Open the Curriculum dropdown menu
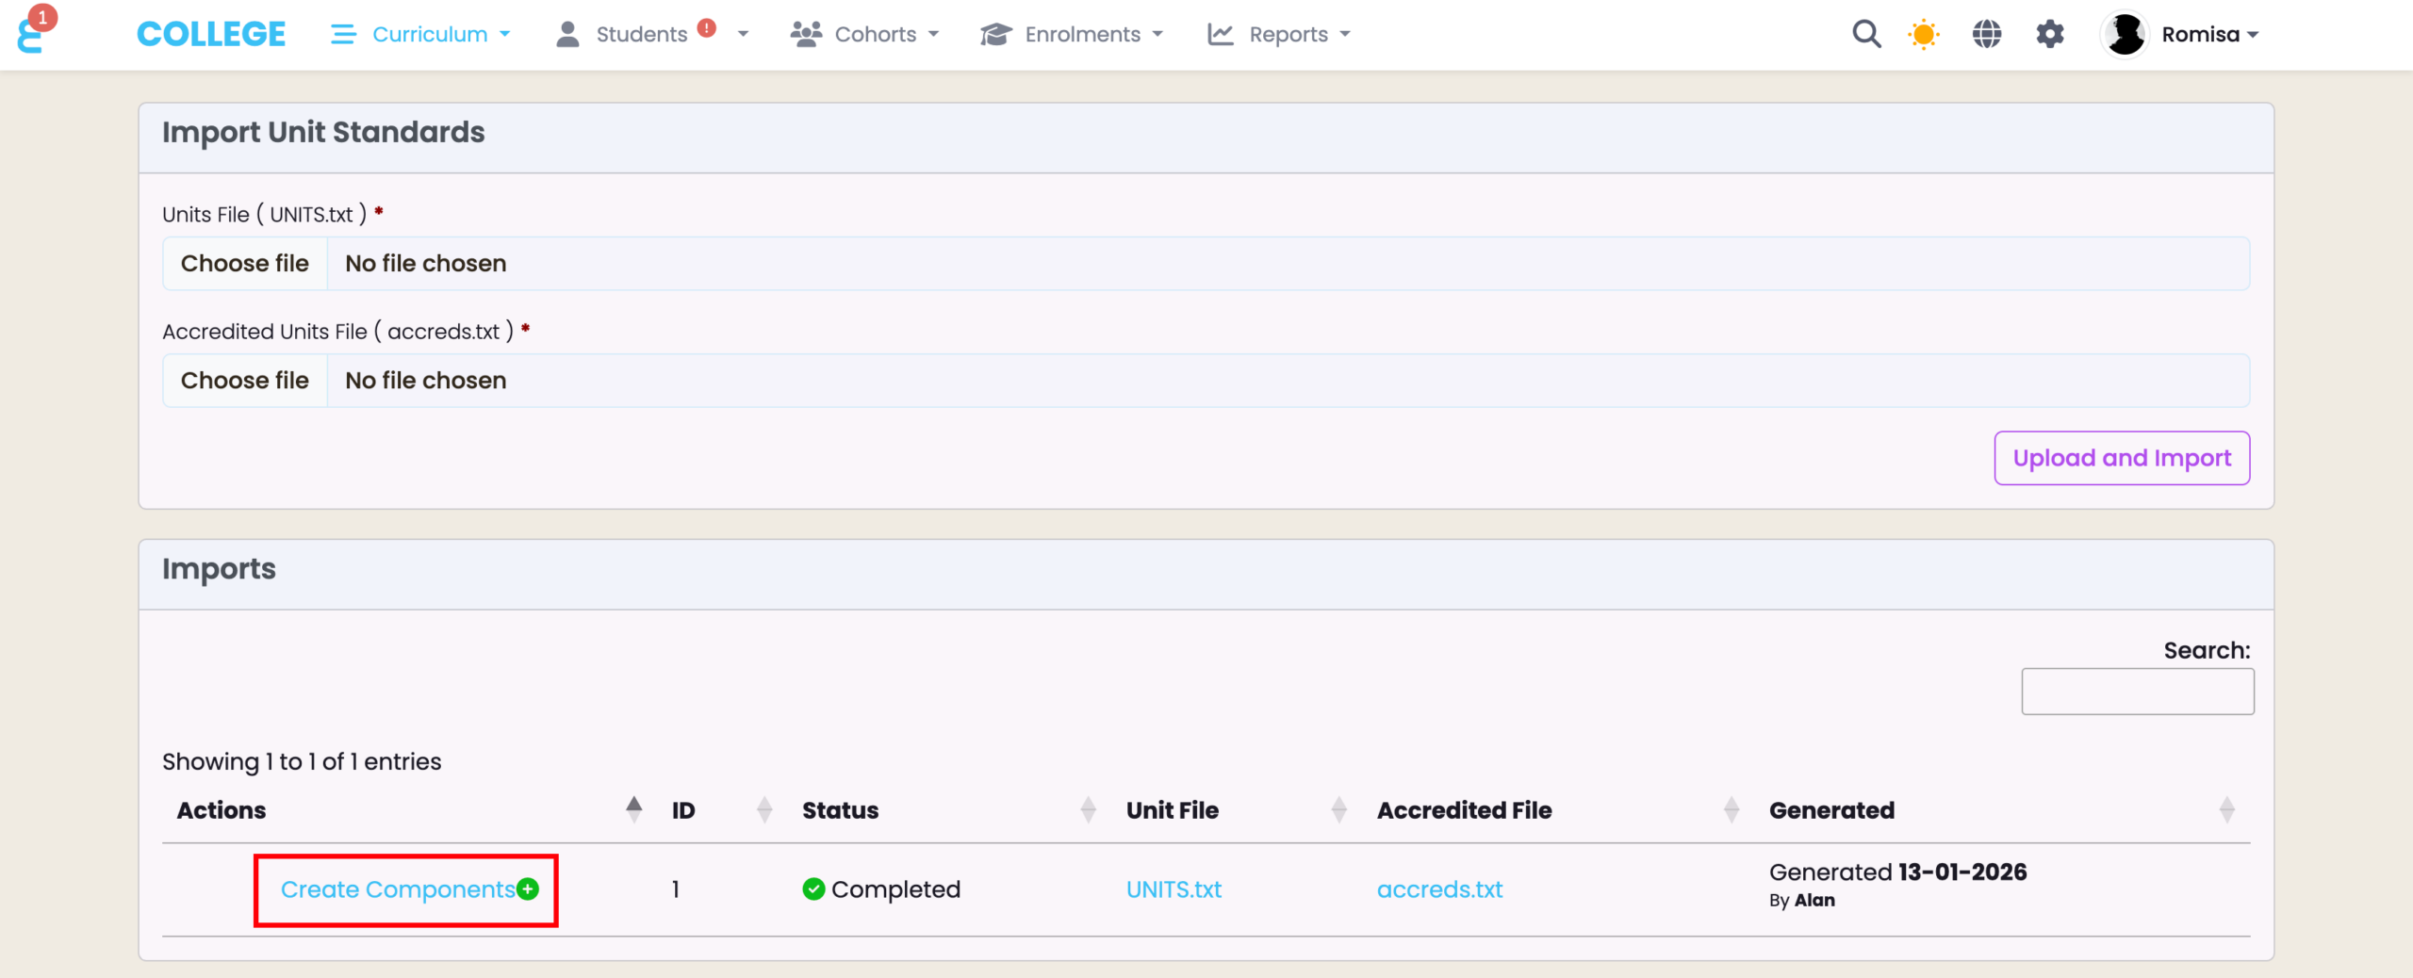The image size is (2413, 978). 421,35
